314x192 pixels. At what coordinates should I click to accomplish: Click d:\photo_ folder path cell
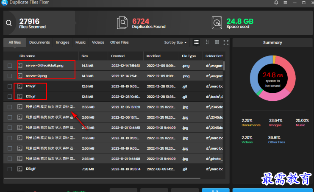click(x=214, y=159)
